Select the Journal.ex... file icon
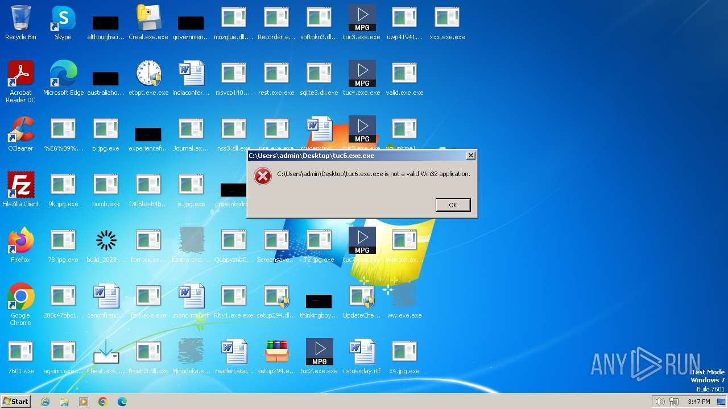 pyautogui.click(x=191, y=129)
